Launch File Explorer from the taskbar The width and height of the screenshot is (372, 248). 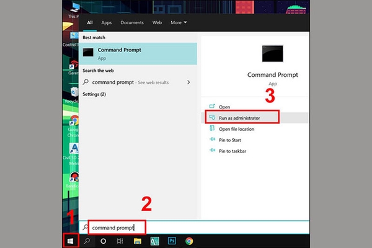[138, 241]
